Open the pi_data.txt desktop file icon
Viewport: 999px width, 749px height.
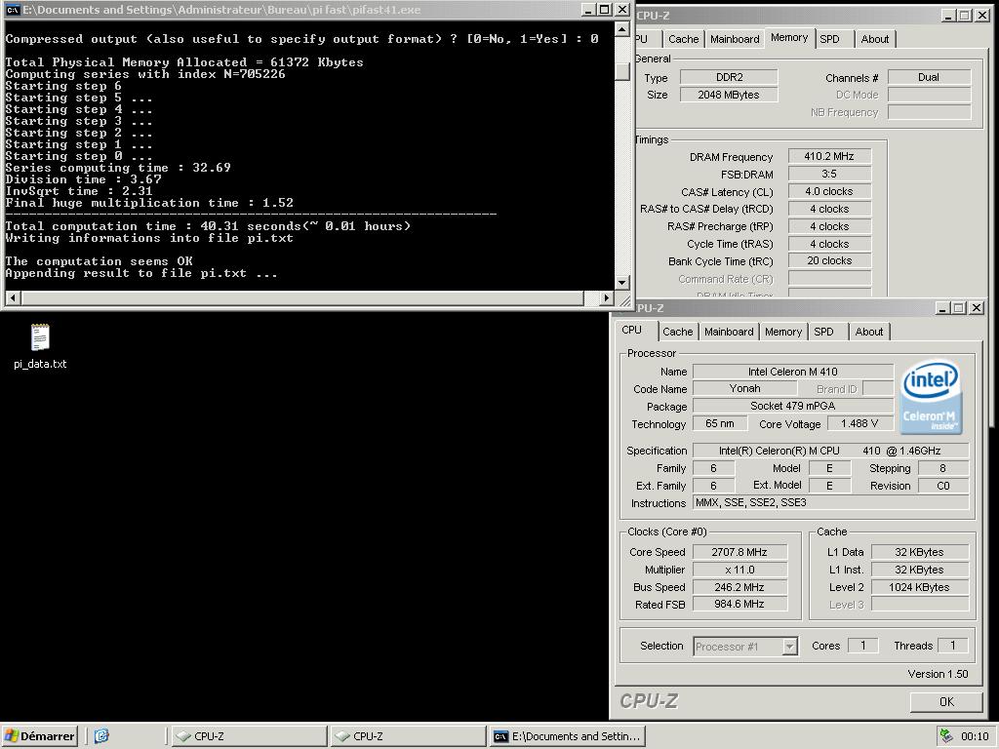pos(39,346)
